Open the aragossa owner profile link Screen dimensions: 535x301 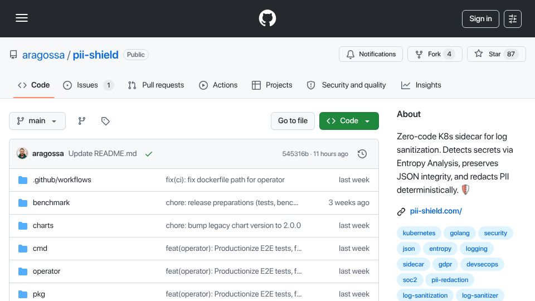(x=43, y=55)
